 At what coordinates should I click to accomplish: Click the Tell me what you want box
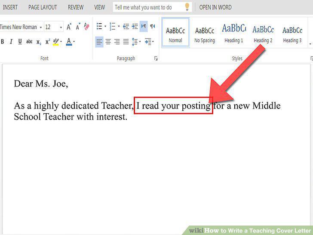tap(152, 7)
